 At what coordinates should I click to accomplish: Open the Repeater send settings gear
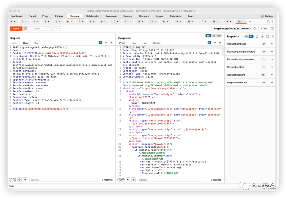[x=26, y=29]
